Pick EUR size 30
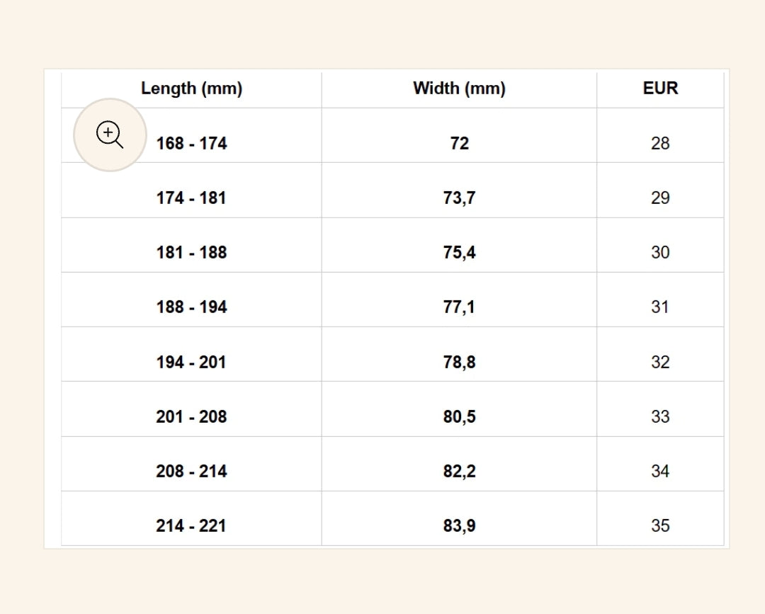The image size is (765, 614). (660, 253)
